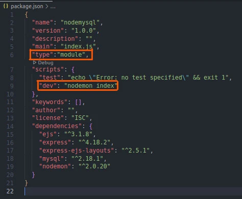Click the "^2.5.1" version value
Viewport: 242px width, 199px height.
(x=135, y=151)
